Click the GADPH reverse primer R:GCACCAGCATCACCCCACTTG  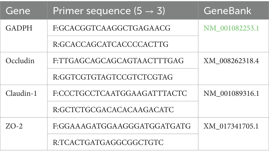tap(111, 44)
